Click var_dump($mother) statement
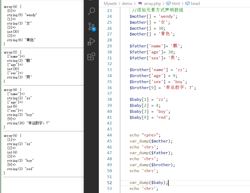This screenshot has height=193, width=250. (151, 141)
